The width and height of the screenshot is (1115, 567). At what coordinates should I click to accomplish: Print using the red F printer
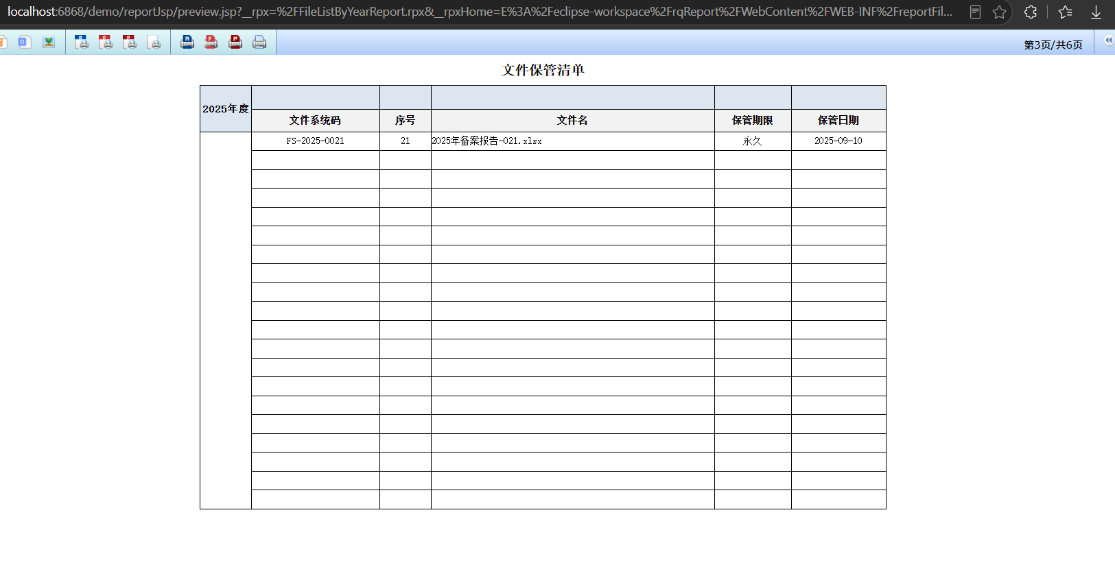[x=211, y=43]
